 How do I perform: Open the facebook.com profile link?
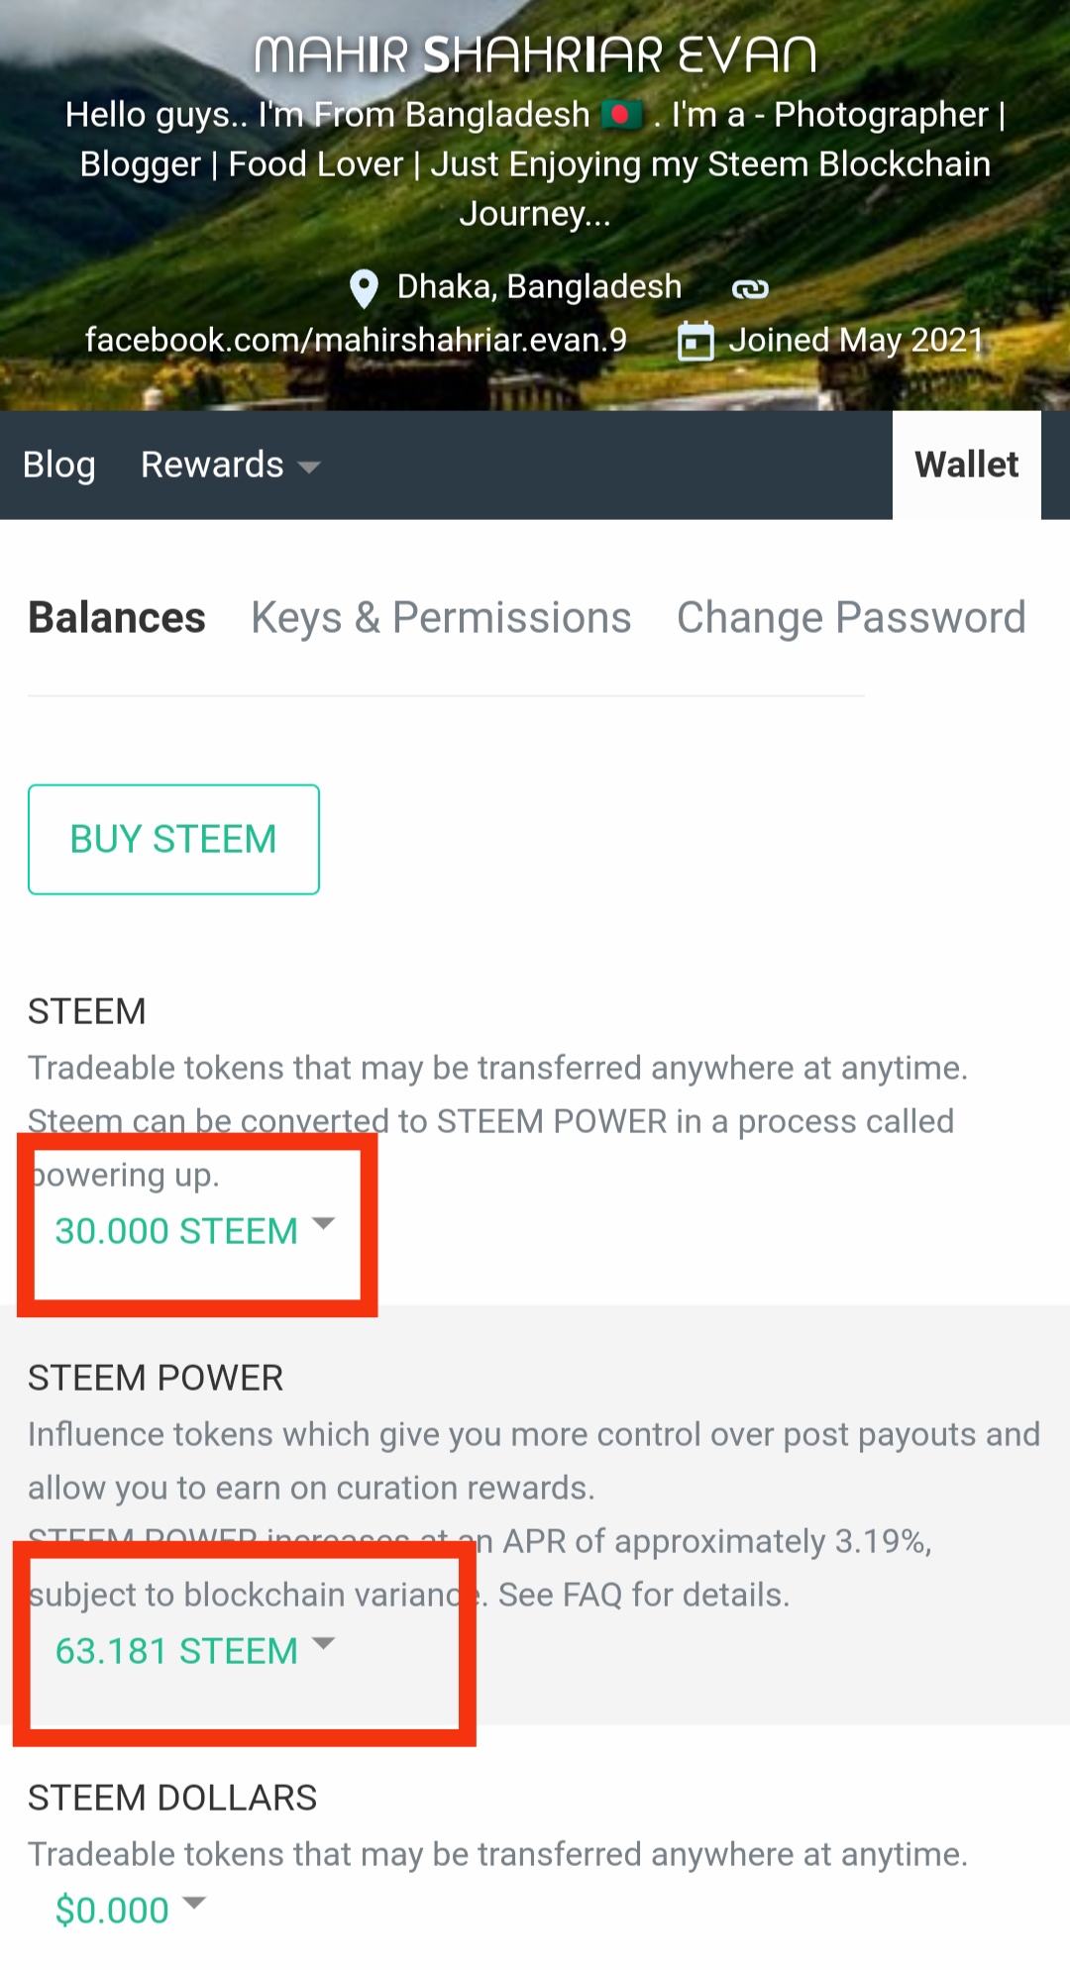[x=356, y=340]
